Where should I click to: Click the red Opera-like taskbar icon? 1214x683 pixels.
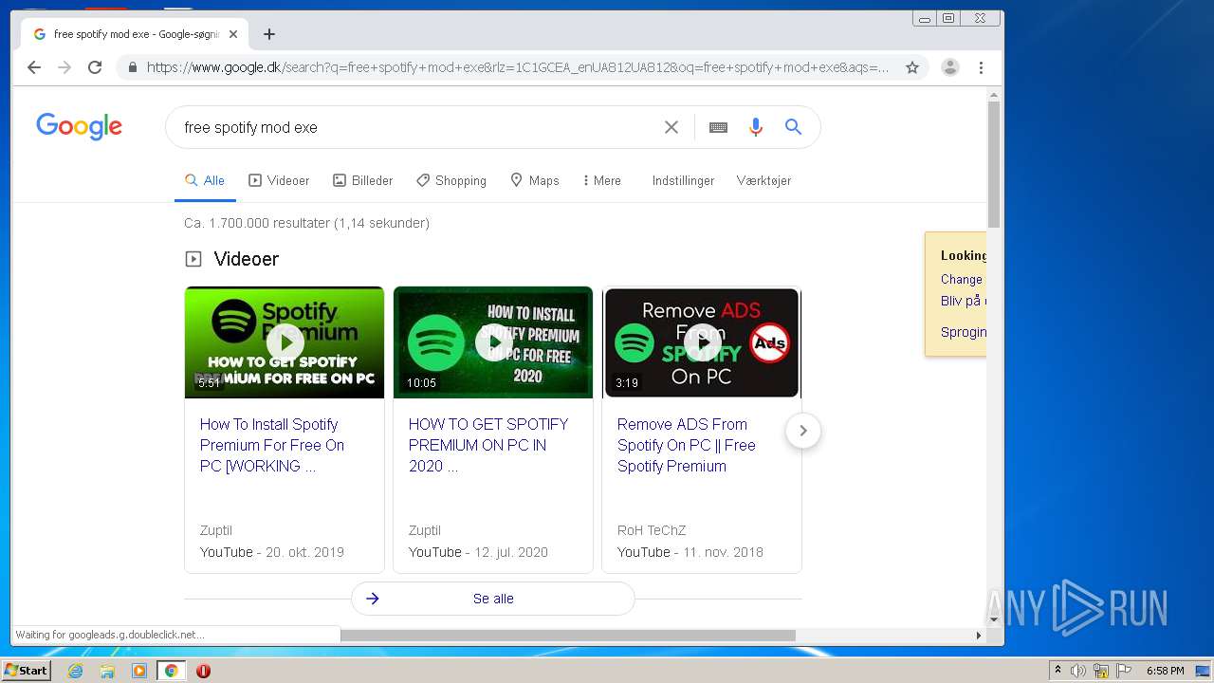[203, 671]
